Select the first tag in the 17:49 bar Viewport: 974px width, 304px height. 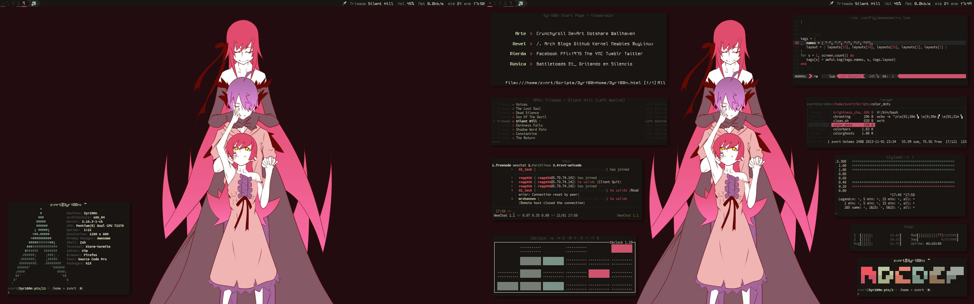click(x=490, y=3)
